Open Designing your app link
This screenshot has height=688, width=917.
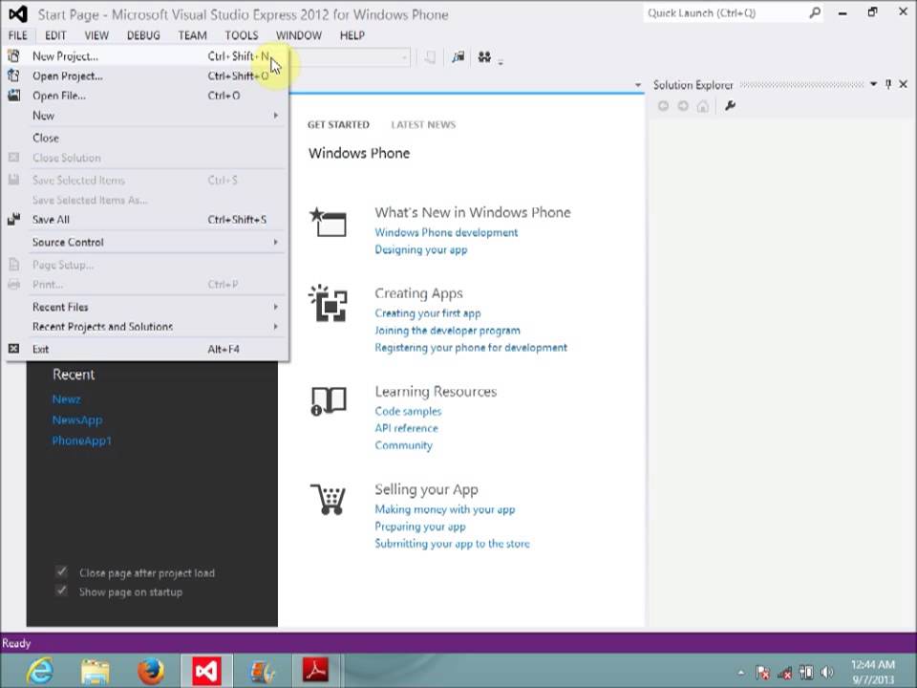pos(421,249)
